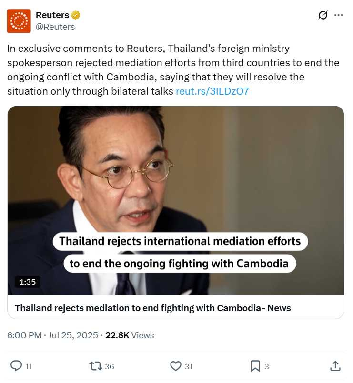Open the @Reuters profile handle
Screen dimensions: 353x383
56,27
